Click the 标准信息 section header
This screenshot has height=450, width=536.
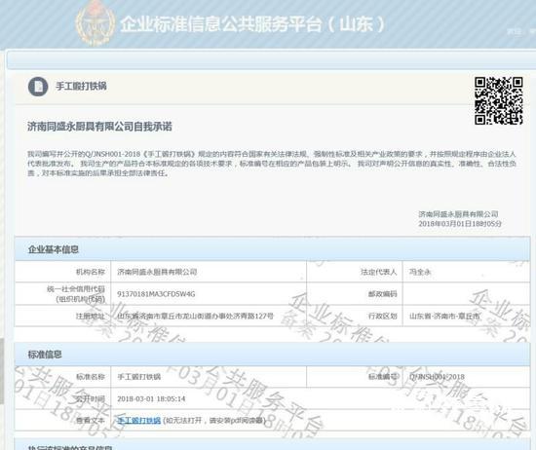pyautogui.click(x=273, y=355)
